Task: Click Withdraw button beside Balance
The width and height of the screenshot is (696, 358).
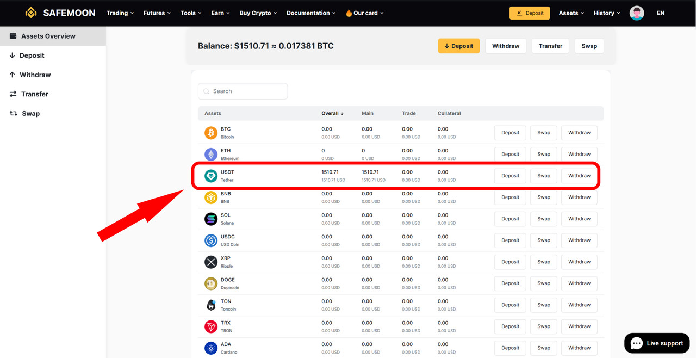Action: (x=506, y=46)
